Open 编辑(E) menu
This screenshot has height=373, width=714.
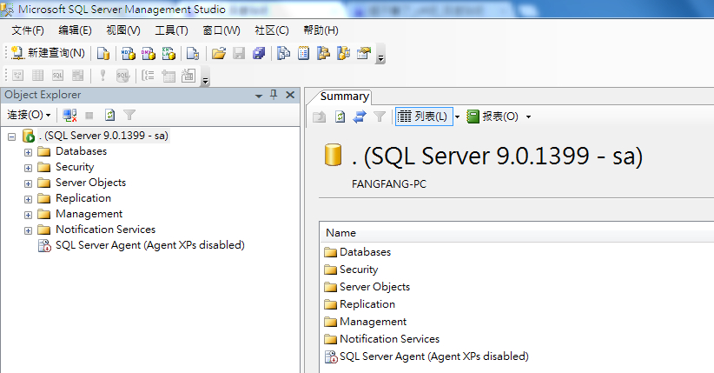coord(75,30)
